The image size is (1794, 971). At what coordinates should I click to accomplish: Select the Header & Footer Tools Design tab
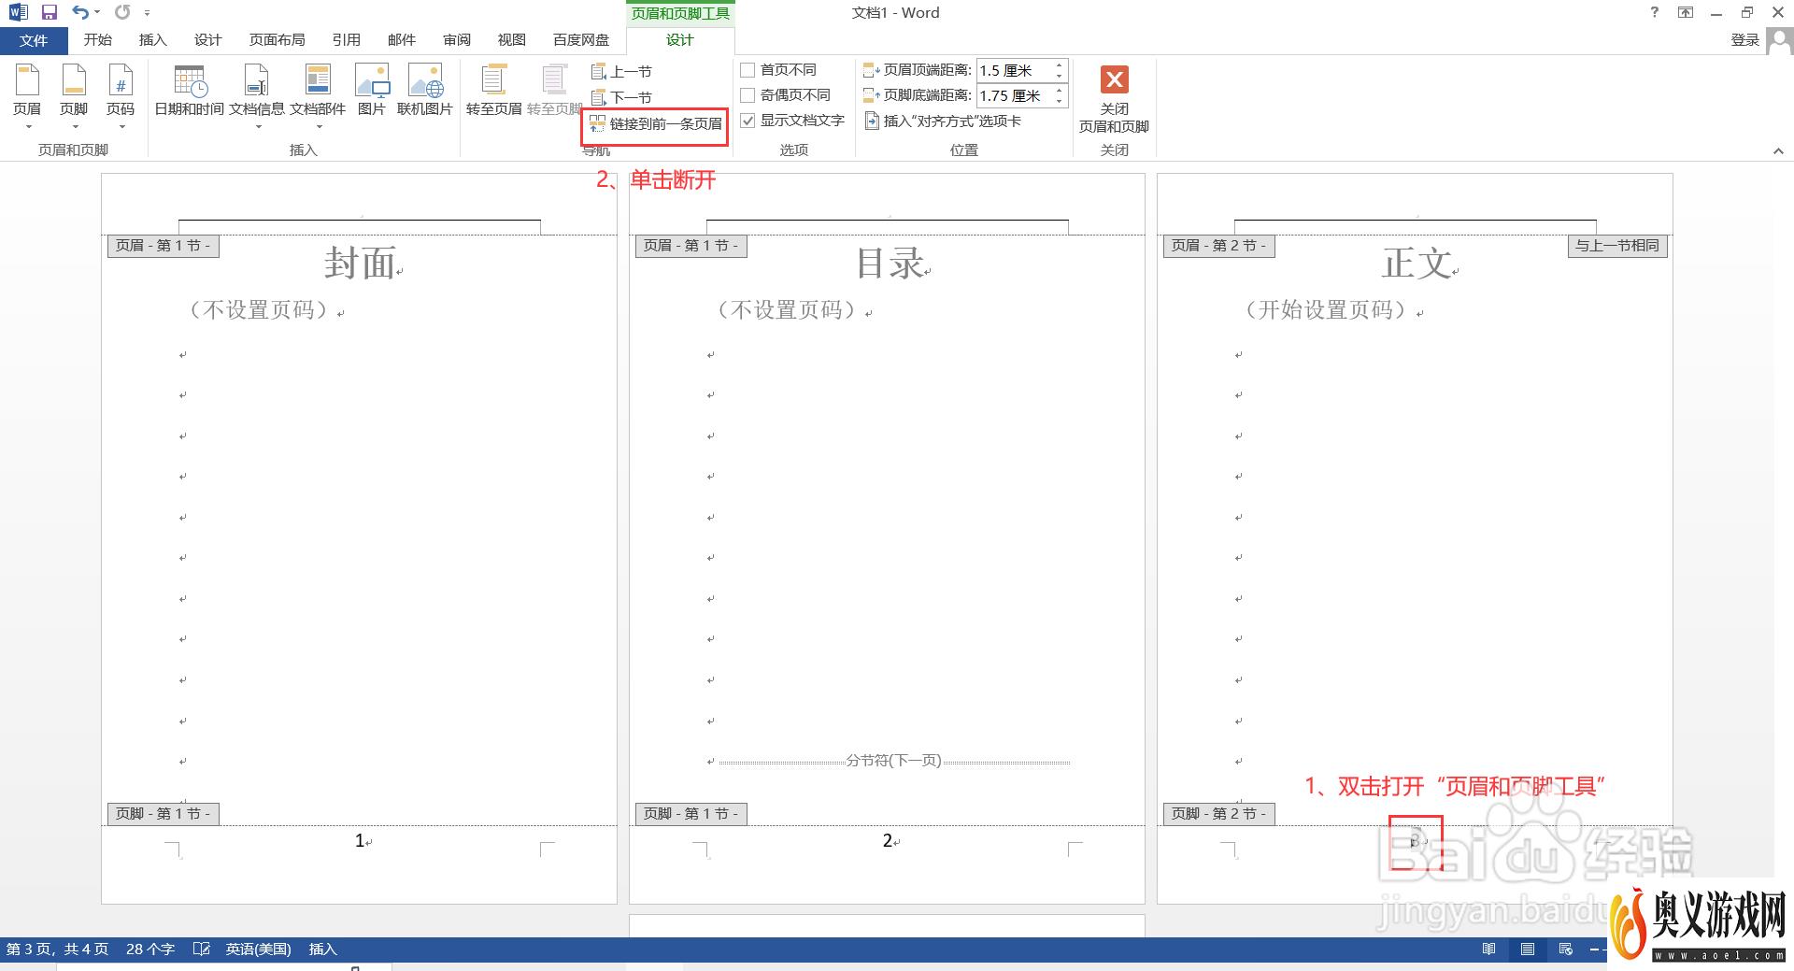[x=680, y=40]
